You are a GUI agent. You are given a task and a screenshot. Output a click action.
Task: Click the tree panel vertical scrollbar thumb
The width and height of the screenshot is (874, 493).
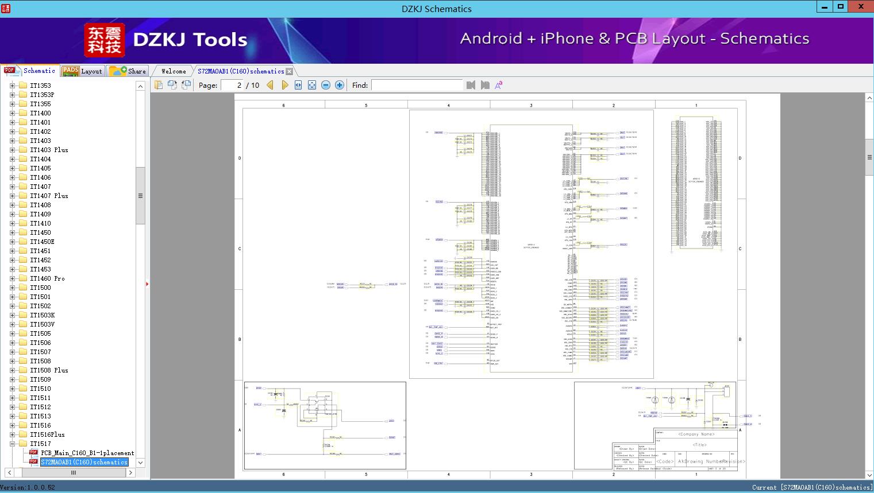(x=140, y=196)
